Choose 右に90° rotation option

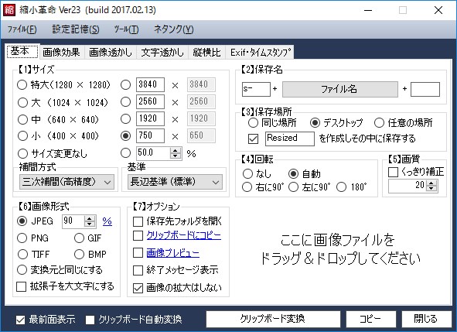(247, 187)
